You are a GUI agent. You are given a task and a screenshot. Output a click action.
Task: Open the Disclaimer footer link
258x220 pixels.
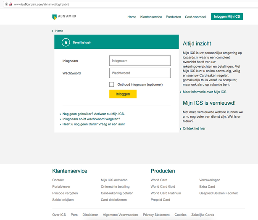[90, 215]
